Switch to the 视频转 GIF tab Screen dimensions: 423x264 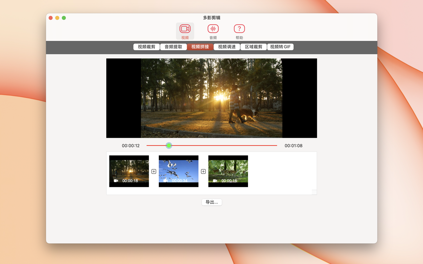[x=280, y=47]
